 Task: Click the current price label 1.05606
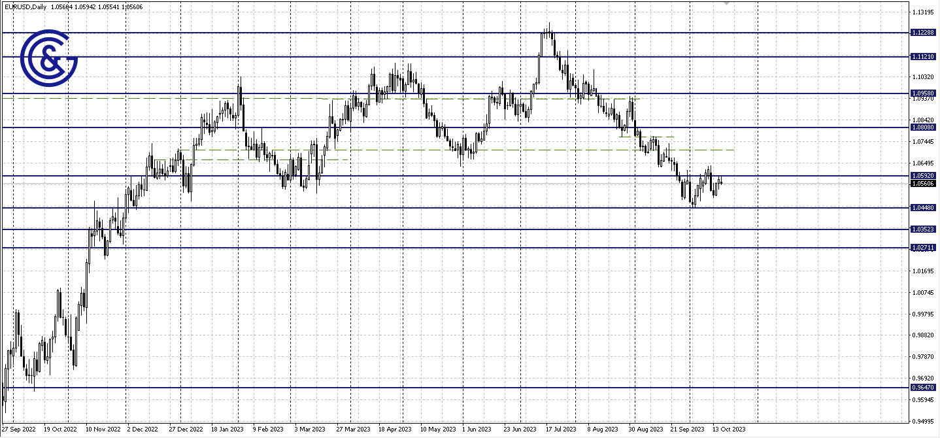click(x=923, y=184)
